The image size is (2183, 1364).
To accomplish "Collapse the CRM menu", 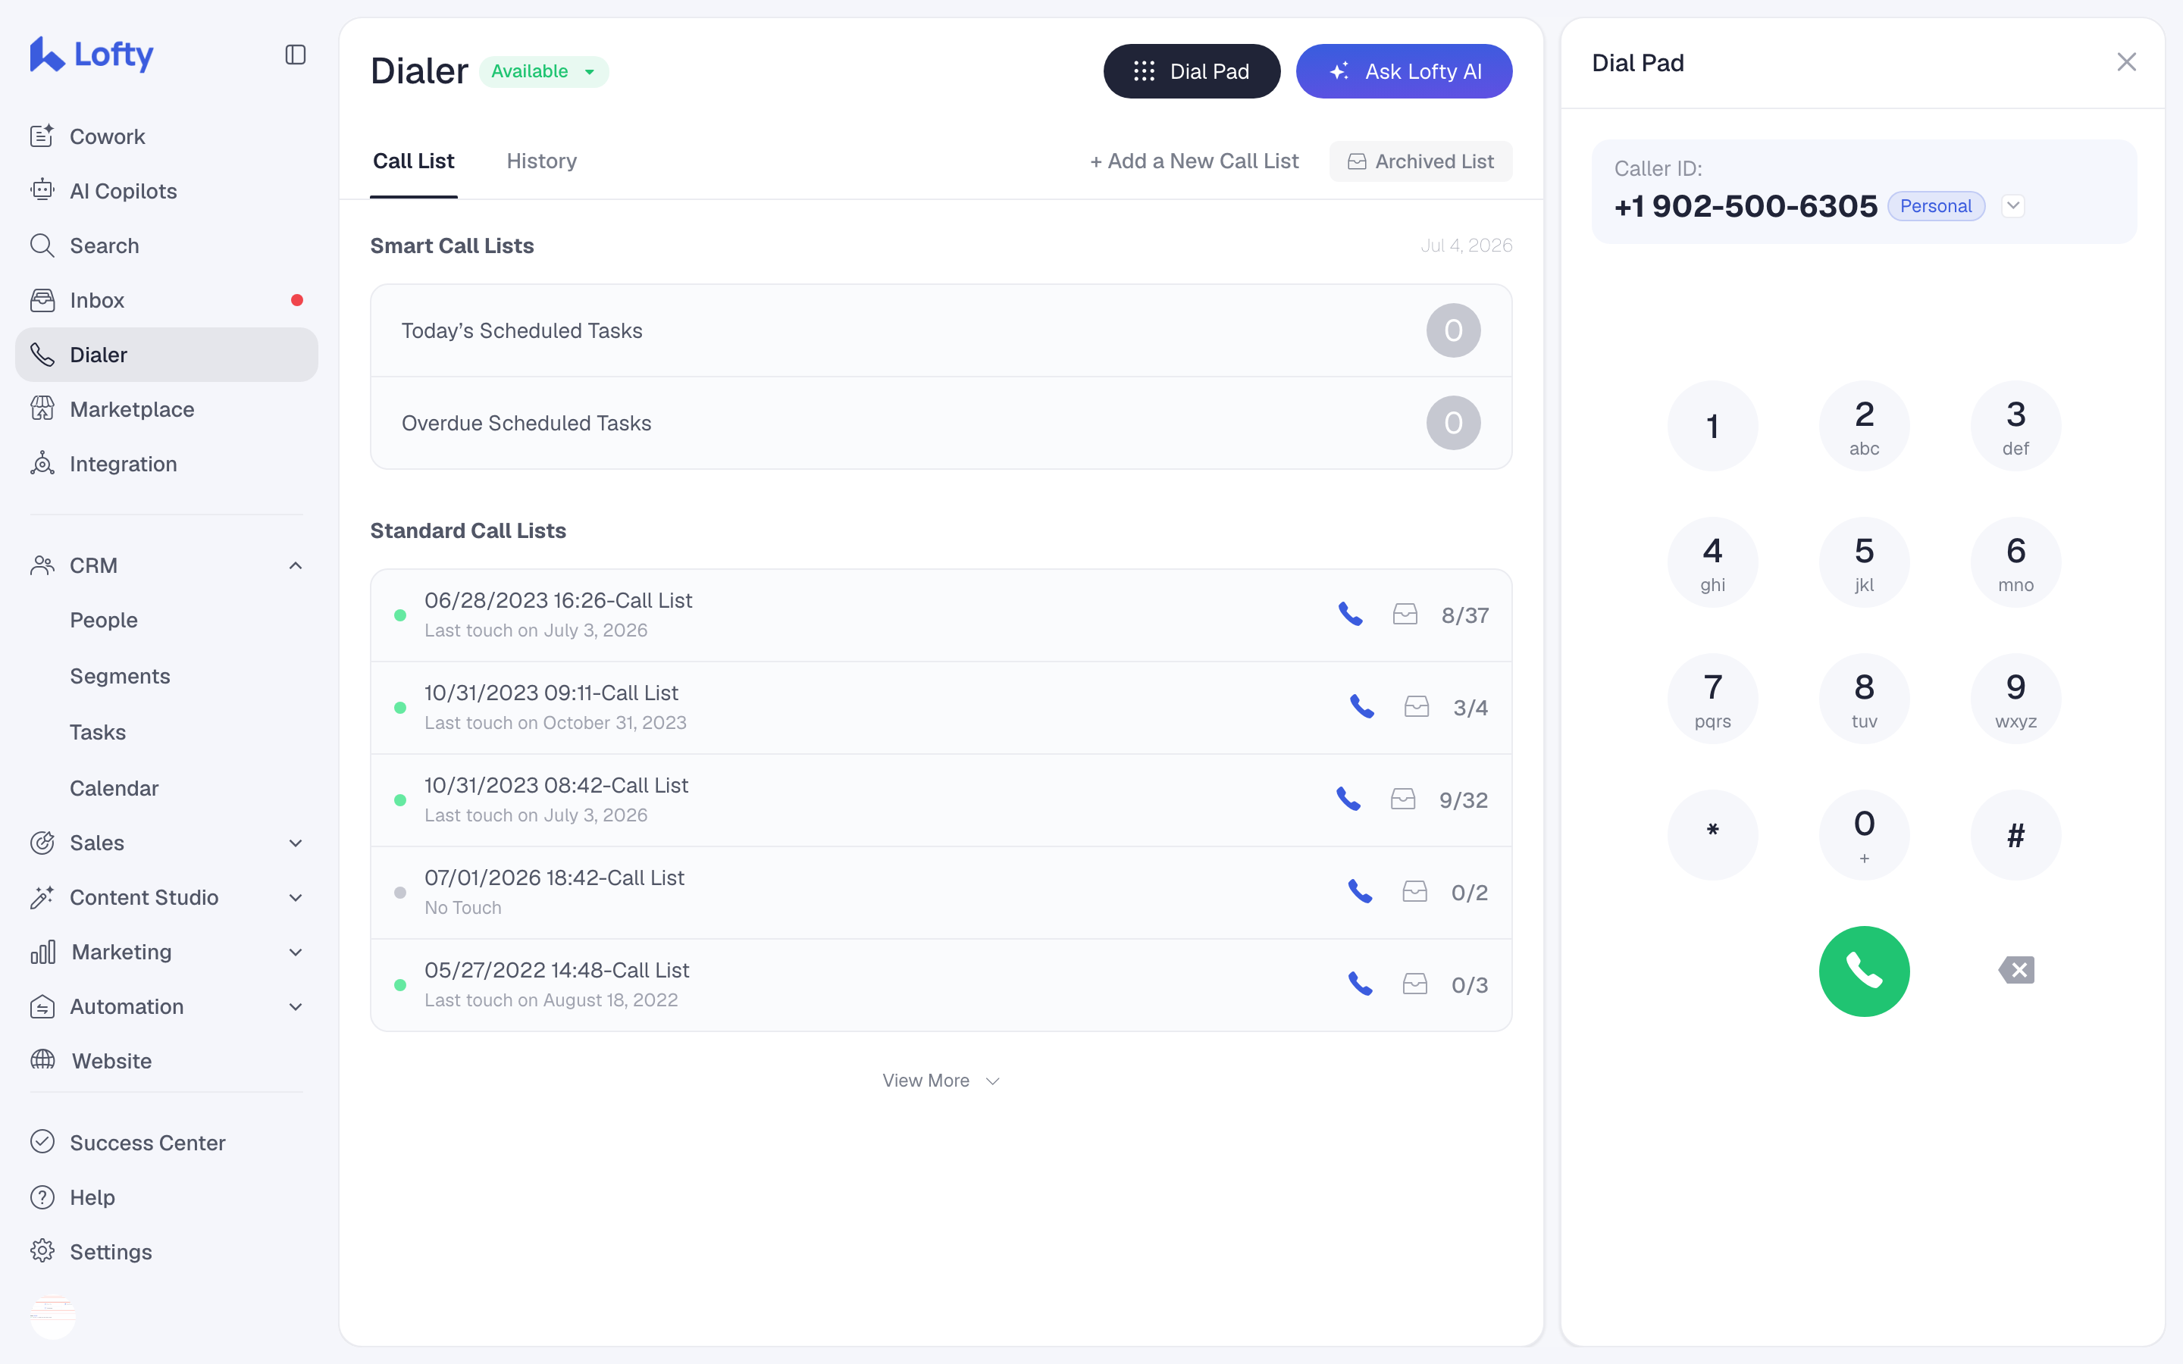I will point(295,565).
